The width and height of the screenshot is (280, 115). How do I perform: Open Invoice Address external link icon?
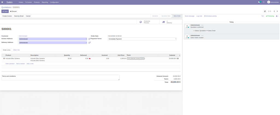[89, 39]
